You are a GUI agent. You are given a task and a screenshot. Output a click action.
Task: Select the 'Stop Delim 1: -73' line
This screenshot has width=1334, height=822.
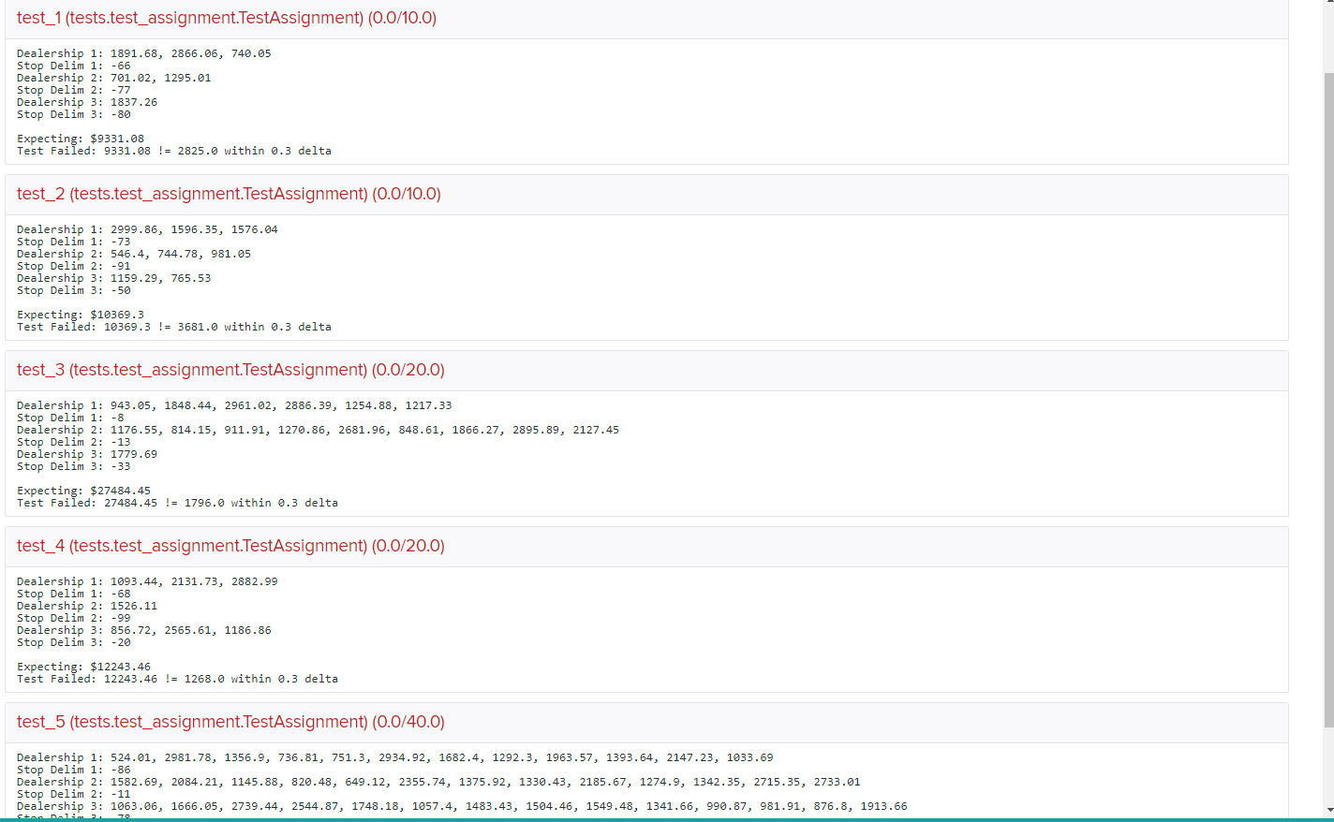coord(74,242)
